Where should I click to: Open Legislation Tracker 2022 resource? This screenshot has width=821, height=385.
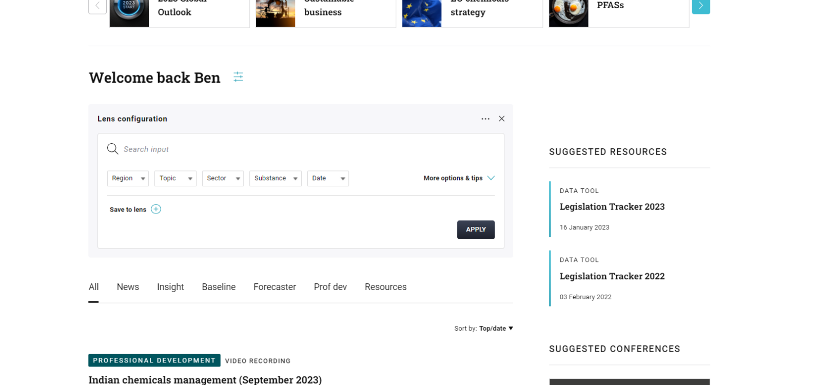click(612, 276)
